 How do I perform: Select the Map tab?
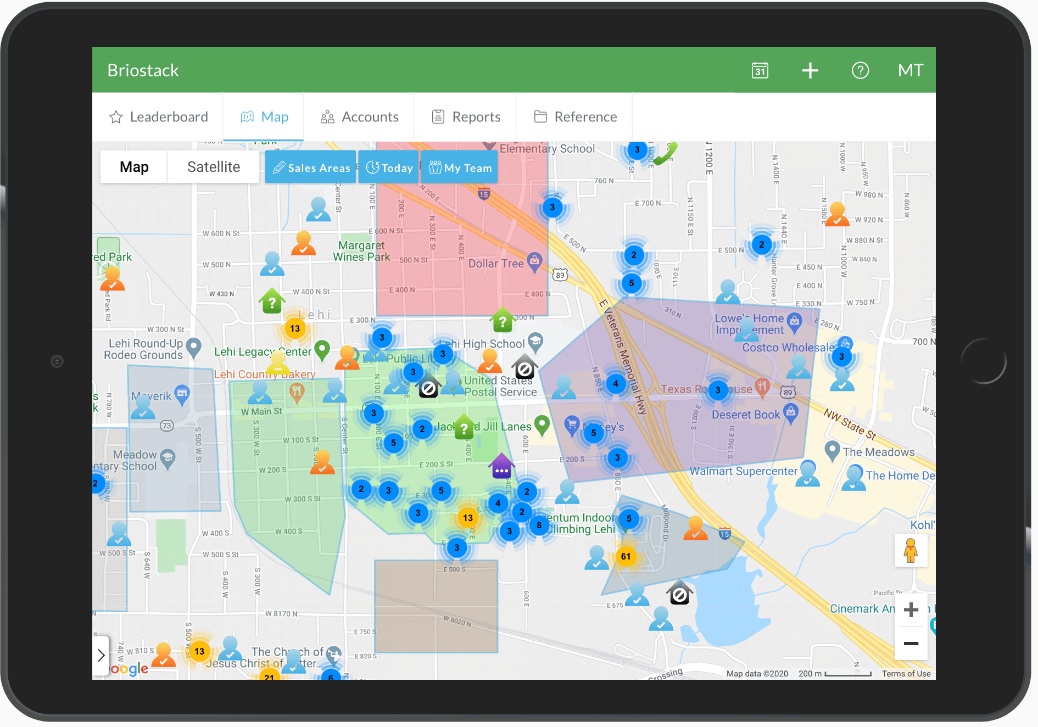[264, 117]
